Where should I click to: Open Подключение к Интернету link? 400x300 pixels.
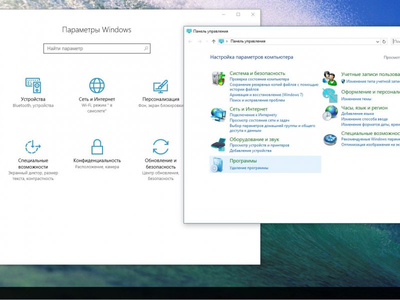[x=253, y=115]
